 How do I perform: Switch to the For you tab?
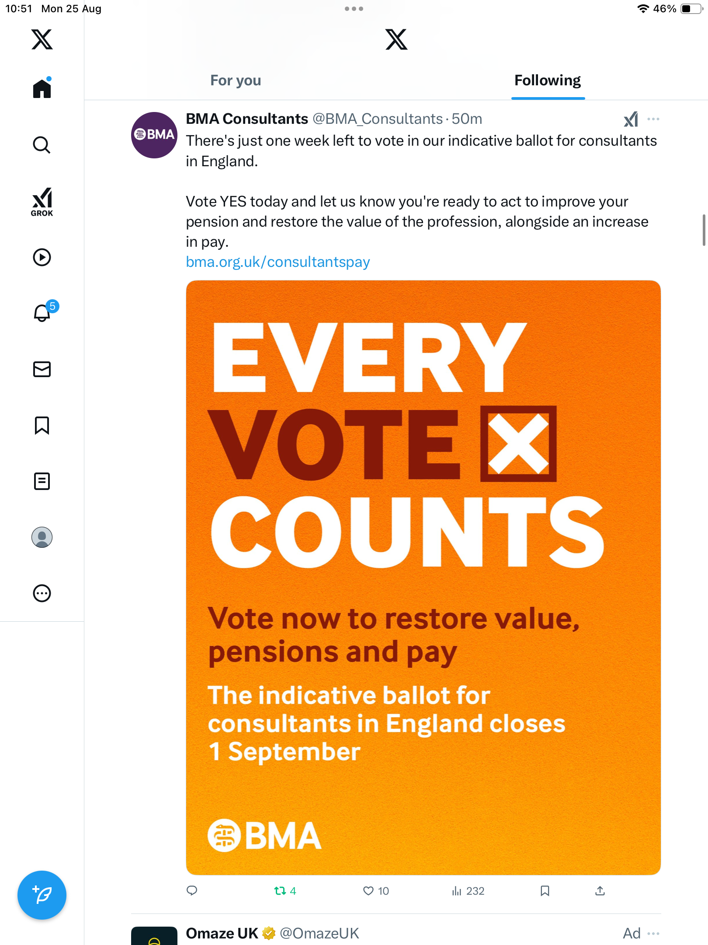(x=236, y=80)
